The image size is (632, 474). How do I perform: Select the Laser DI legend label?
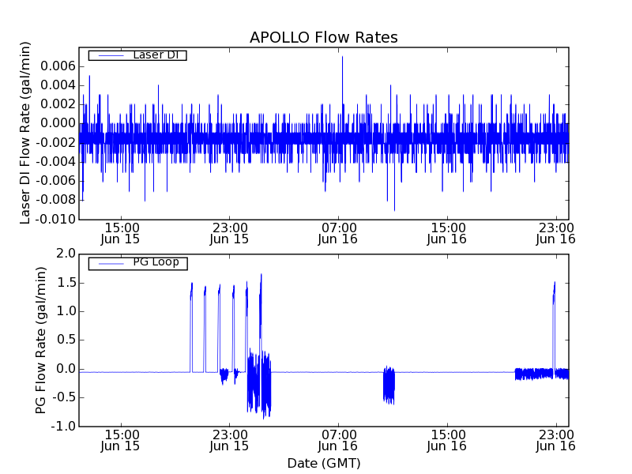coord(156,55)
